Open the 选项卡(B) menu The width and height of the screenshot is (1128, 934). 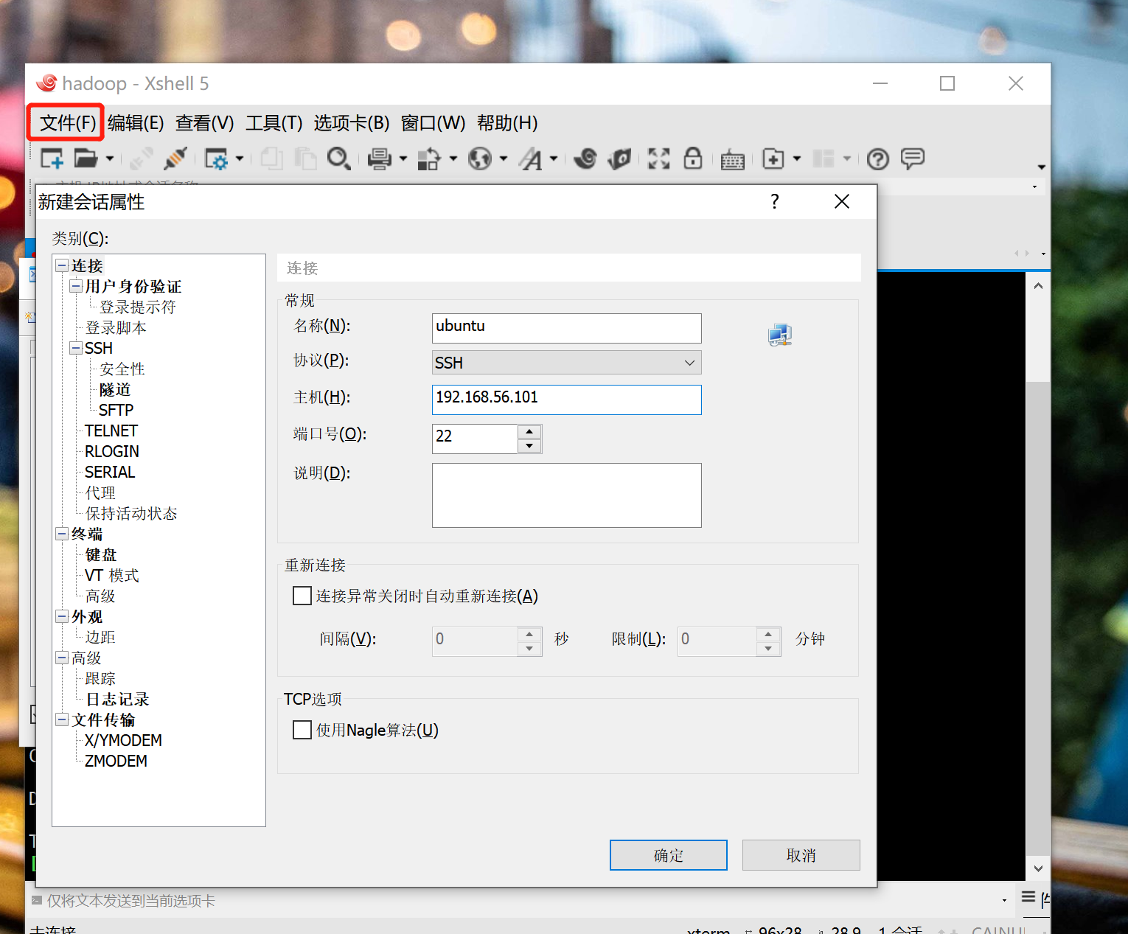(x=352, y=123)
